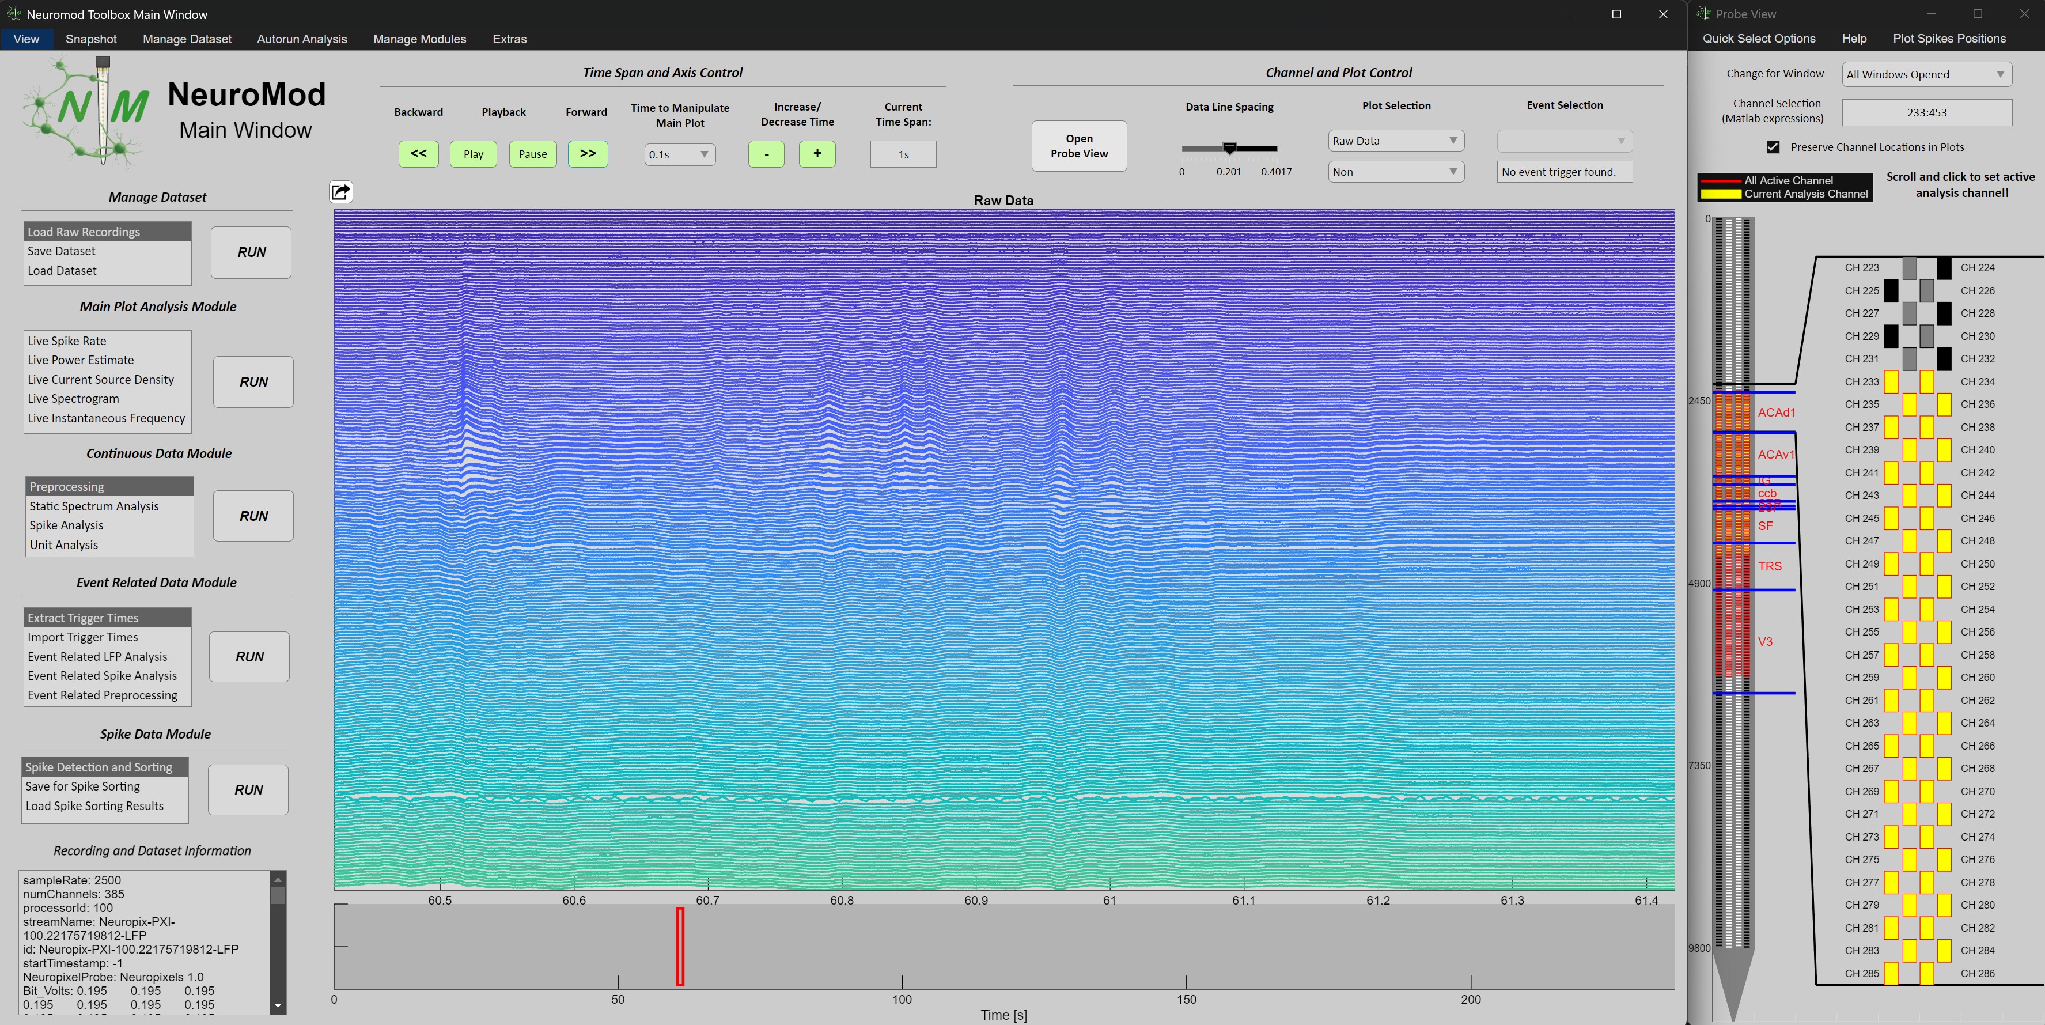
Task: Increase time span with plus button
Action: point(817,154)
